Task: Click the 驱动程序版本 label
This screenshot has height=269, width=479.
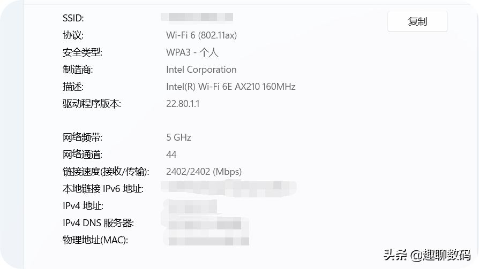Action: tap(92, 104)
